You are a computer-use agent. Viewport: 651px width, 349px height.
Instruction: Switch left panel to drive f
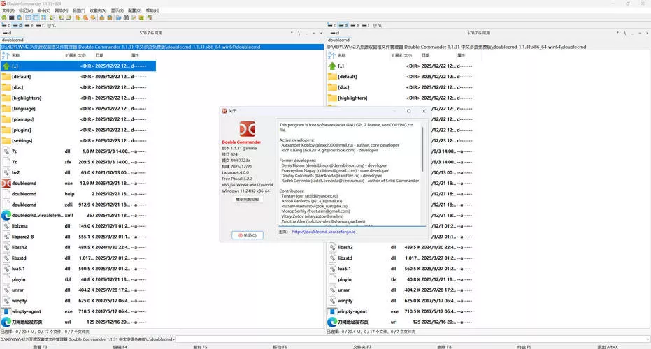pos(43,25)
